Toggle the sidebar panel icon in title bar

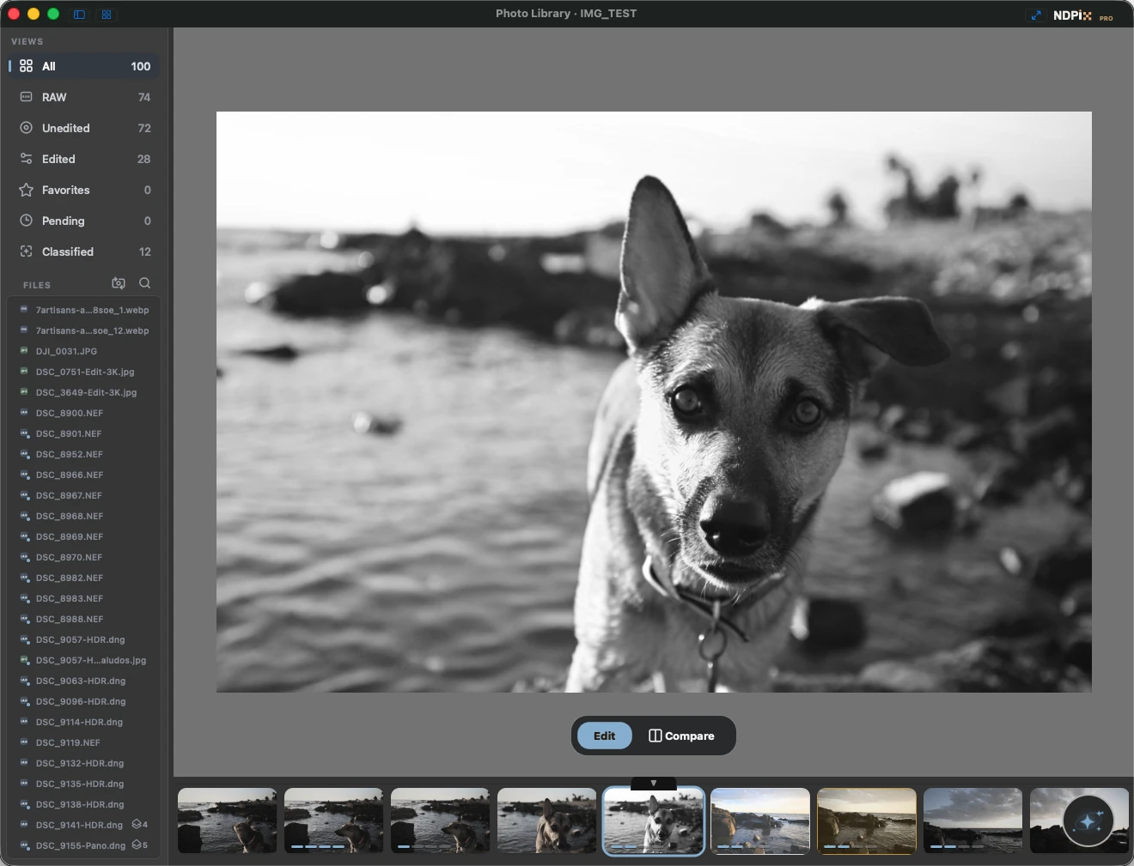[79, 15]
